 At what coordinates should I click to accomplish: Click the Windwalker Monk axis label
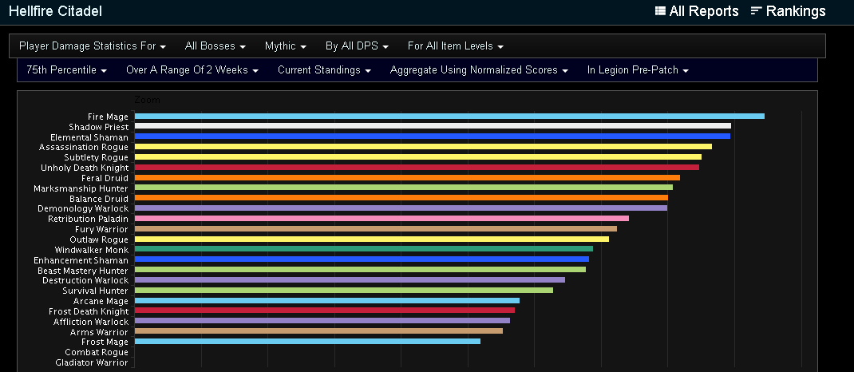(92, 250)
